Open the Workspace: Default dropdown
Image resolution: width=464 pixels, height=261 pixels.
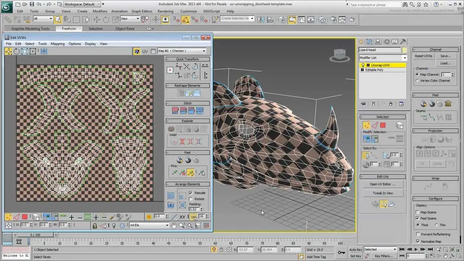tap(82, 4)
